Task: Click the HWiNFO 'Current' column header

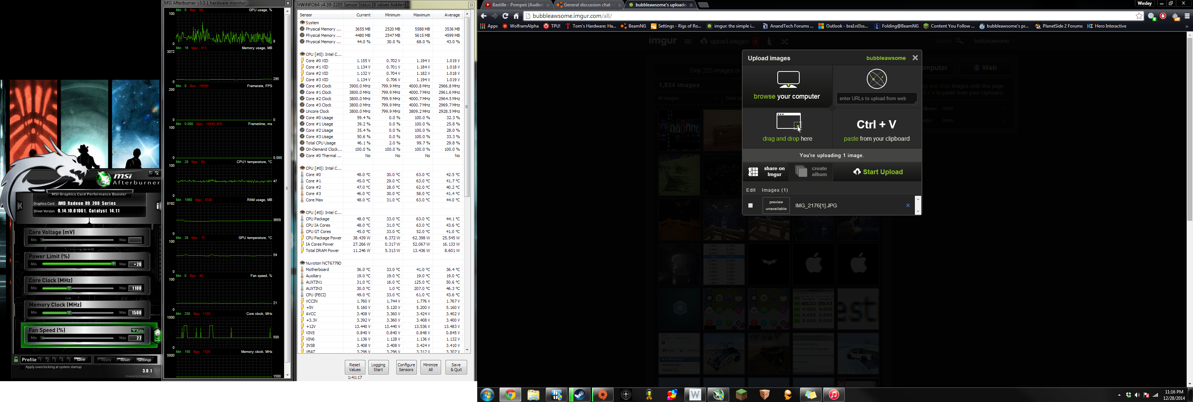Action: (363, 15)
